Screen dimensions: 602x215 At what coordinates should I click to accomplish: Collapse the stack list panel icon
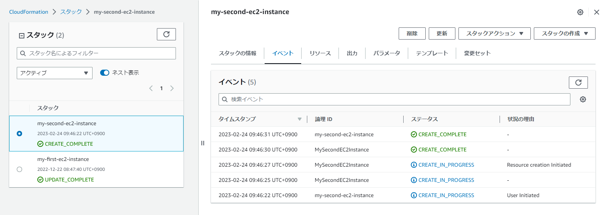pos(22,35)
